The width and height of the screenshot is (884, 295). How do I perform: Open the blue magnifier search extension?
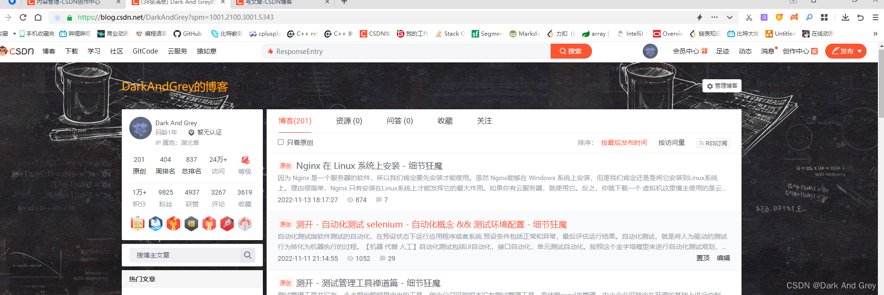809,17
